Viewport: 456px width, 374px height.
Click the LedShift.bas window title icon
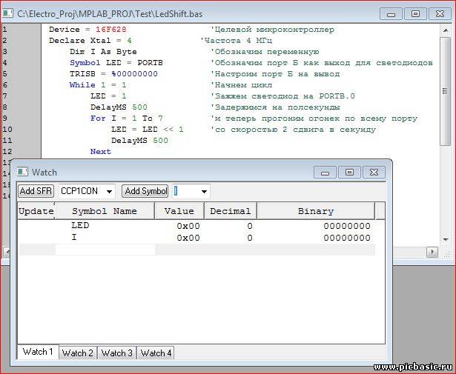coord(8,13)
